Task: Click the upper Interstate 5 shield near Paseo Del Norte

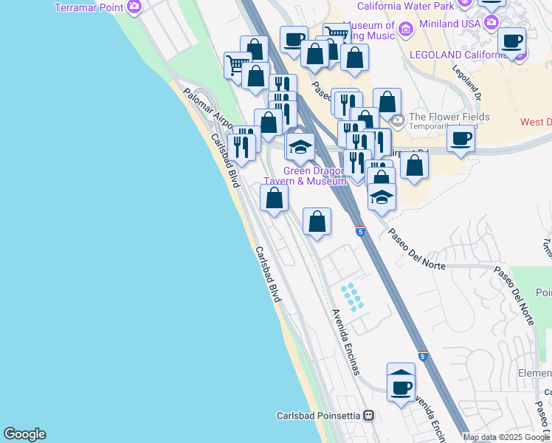Action: click(360, 231)
